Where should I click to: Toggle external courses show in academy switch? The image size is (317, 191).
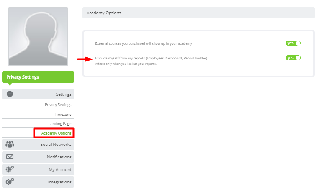point(293,43)
